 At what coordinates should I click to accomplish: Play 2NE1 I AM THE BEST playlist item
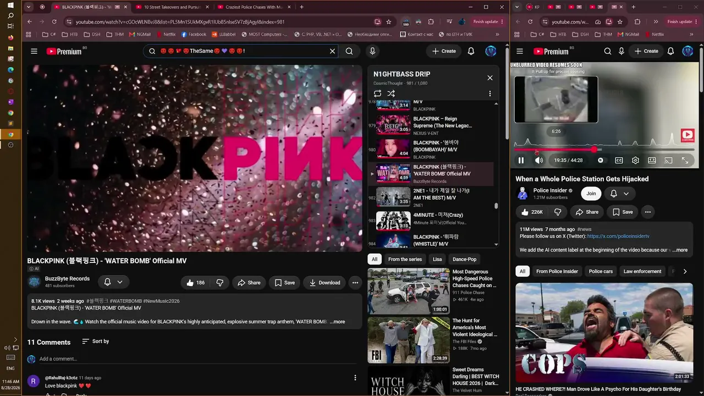coord(432,197)
